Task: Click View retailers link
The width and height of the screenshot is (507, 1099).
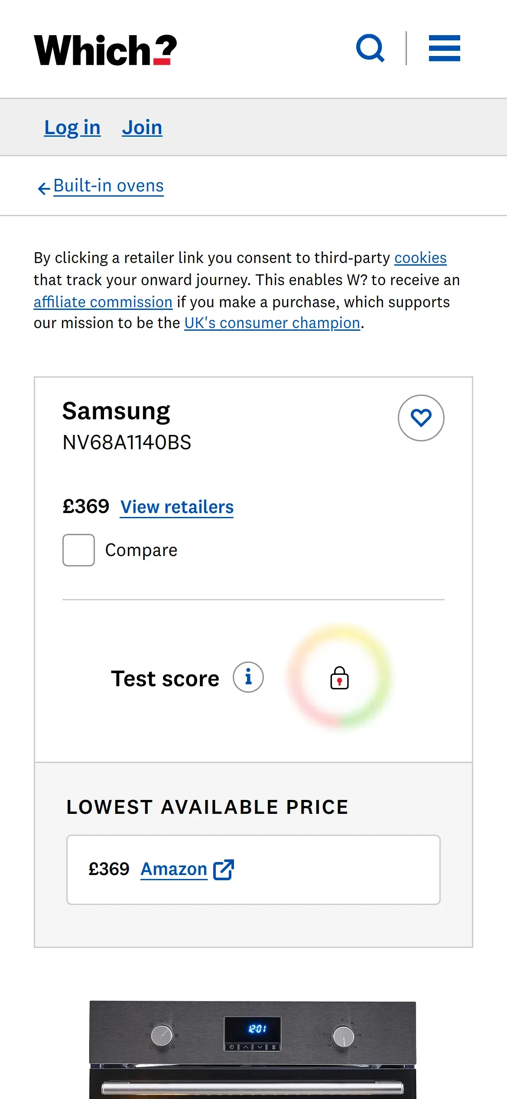Action: click(177, 507)
